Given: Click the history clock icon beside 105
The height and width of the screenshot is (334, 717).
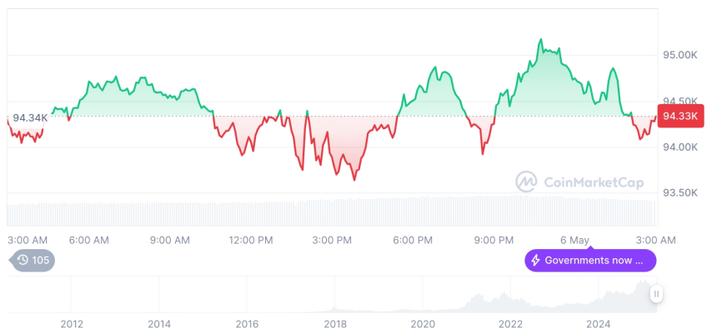Looking at the screenshot, I should click(23, 260).
